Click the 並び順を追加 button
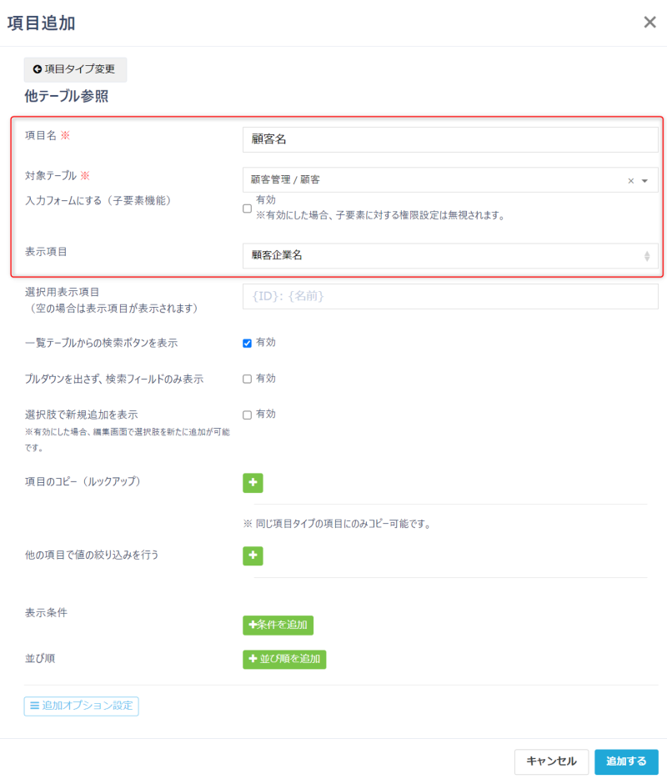This screenshot has height=784, width=667. (x=284, y=659)
